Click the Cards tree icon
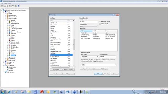 [x=10, y=25]
